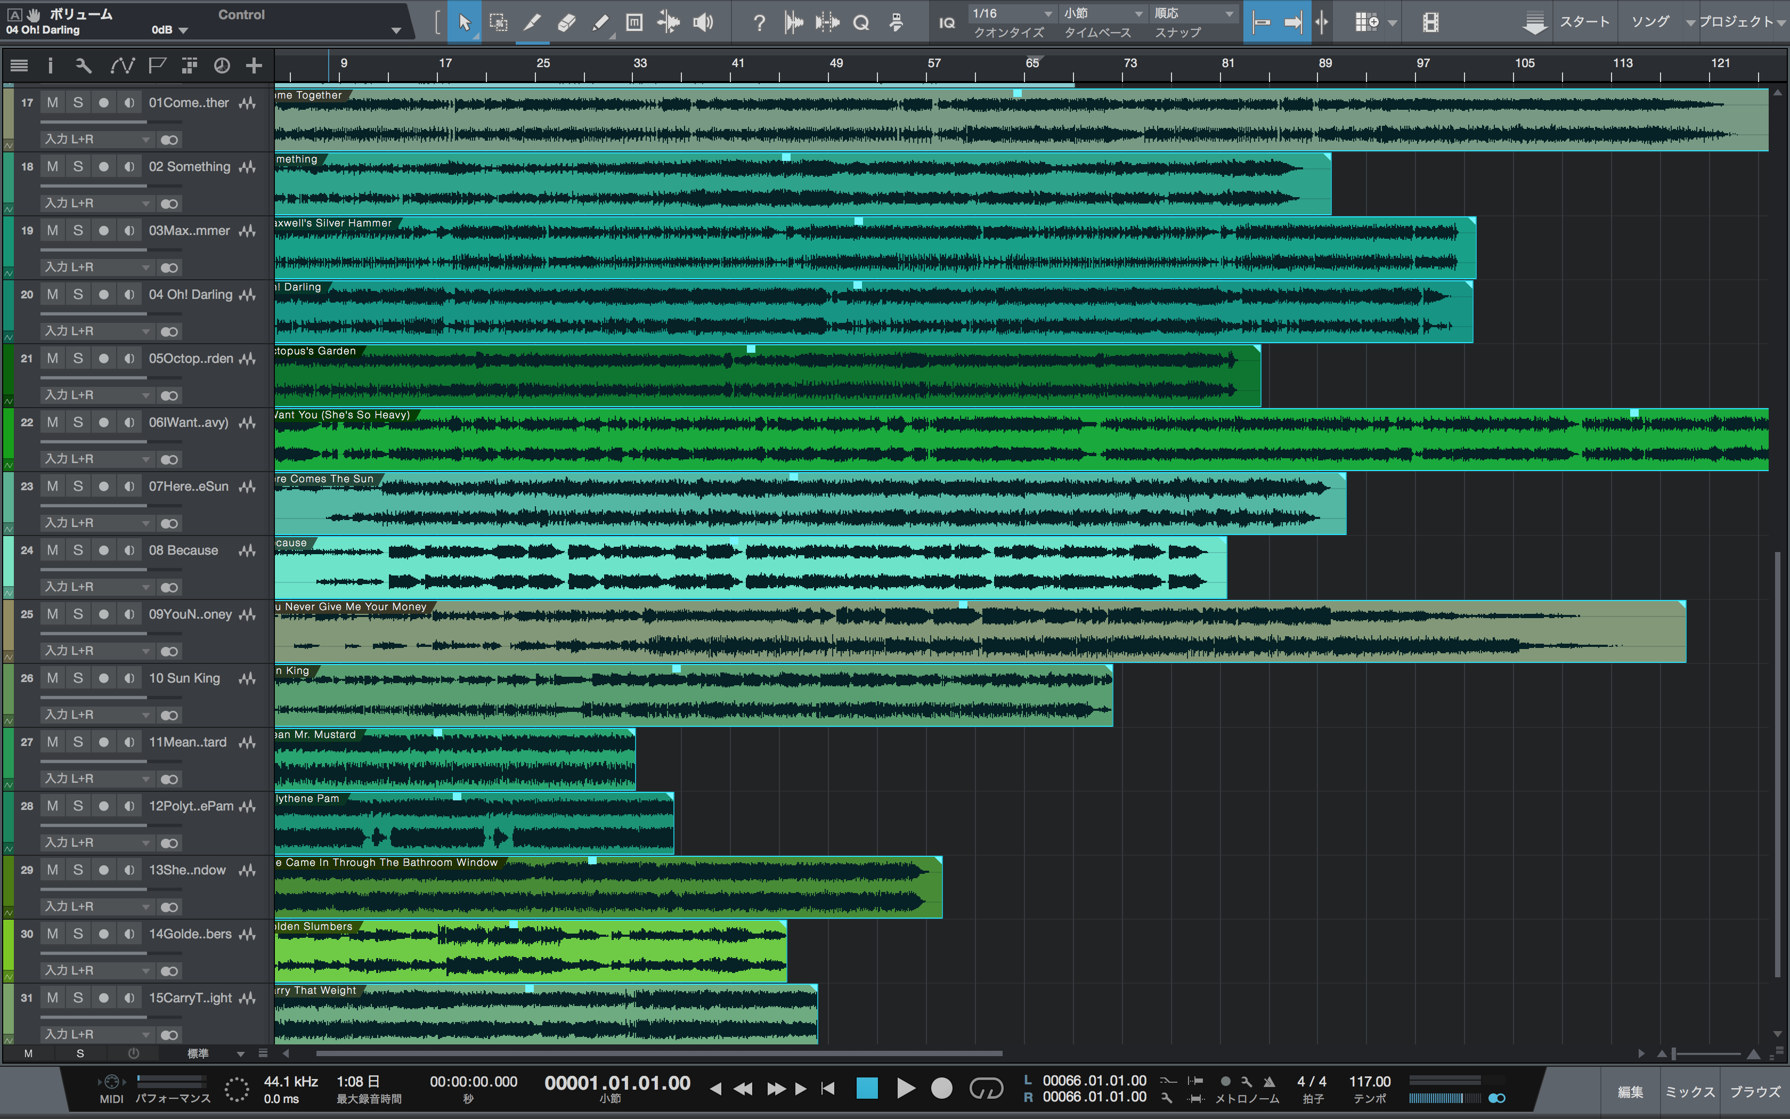Toggle loop playback in transport

[x=986, y=1088]
